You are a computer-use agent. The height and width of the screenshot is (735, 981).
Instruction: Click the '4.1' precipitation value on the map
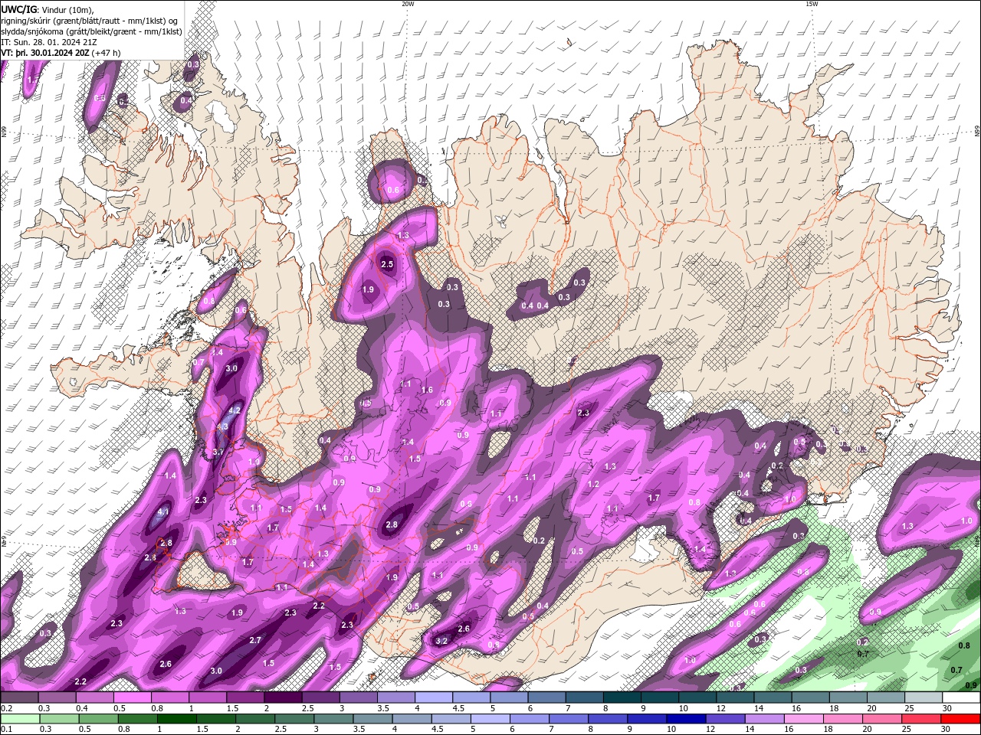coord(163,511)
